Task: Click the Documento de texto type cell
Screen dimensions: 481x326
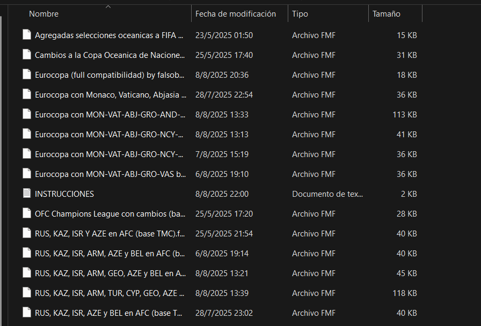Action: (x=327, y=194)
